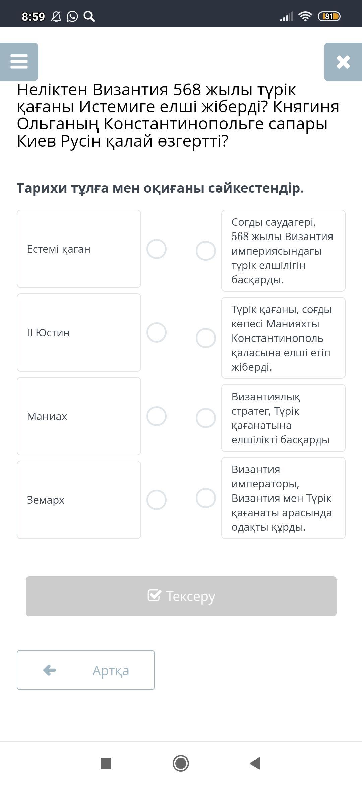The height and width of the screenshot is (785, 362).
Task: Tap the search icon in status bar
Action: tap(89, 16)
